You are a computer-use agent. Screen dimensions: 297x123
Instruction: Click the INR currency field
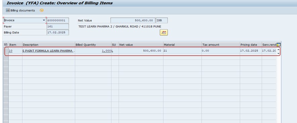[x=161, y=20]
